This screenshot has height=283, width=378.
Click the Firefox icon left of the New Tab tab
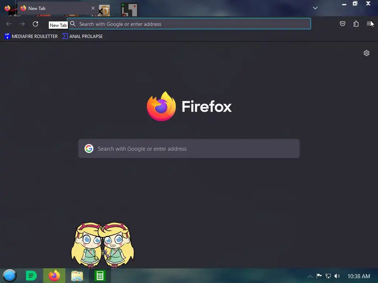[x=7, y=8]
